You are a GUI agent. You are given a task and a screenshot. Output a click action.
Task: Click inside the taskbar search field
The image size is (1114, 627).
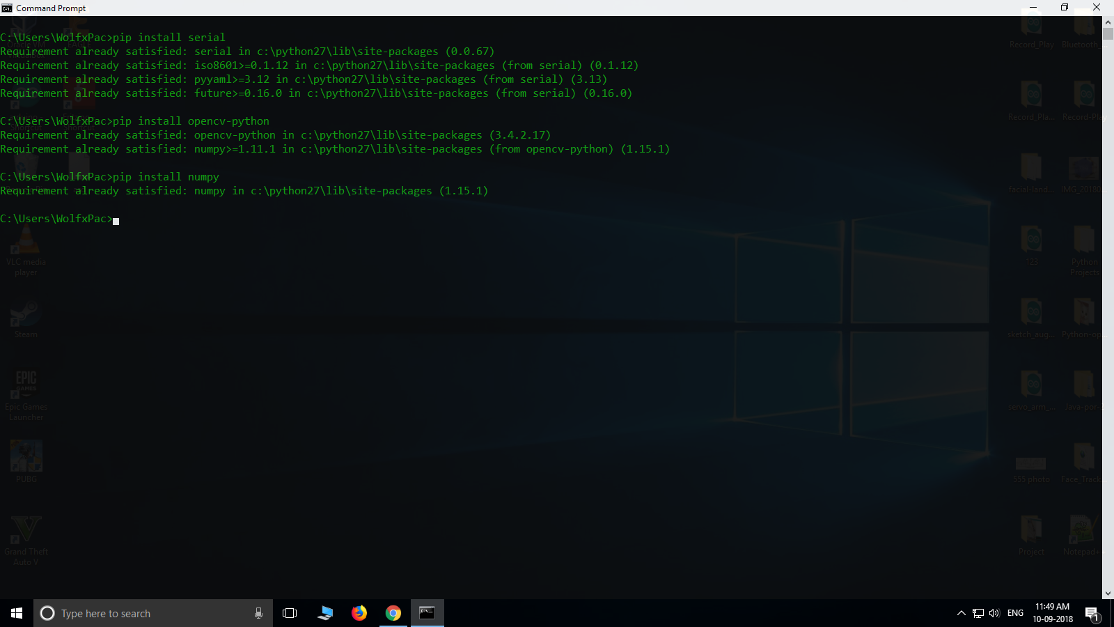(139, 613)
